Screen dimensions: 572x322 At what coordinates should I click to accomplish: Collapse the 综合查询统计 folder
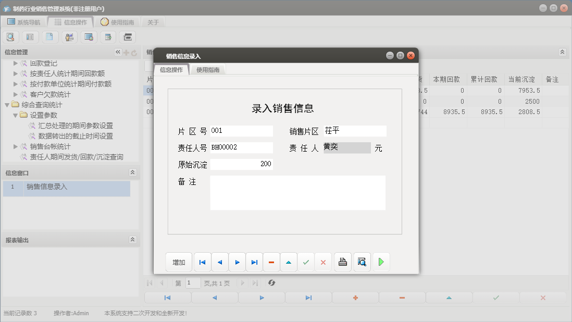click(x=6, y=104)
